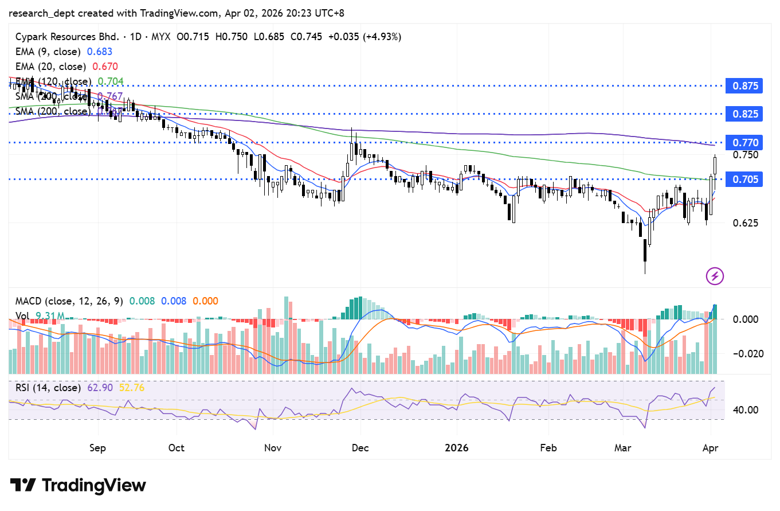Click the 0.770 blue price label

pyautogui.click(x=745, y=142)
